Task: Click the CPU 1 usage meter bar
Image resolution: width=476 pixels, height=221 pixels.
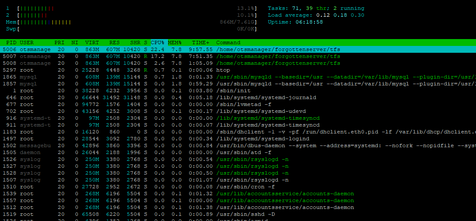Action: point(137,9)
